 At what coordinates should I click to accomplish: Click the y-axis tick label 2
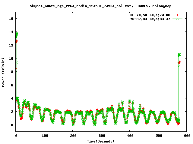[12, 112]
